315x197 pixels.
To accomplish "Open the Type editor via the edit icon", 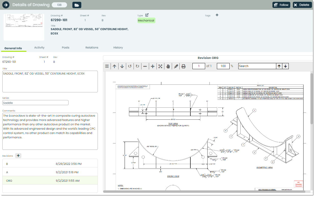I will coord(147,15).
